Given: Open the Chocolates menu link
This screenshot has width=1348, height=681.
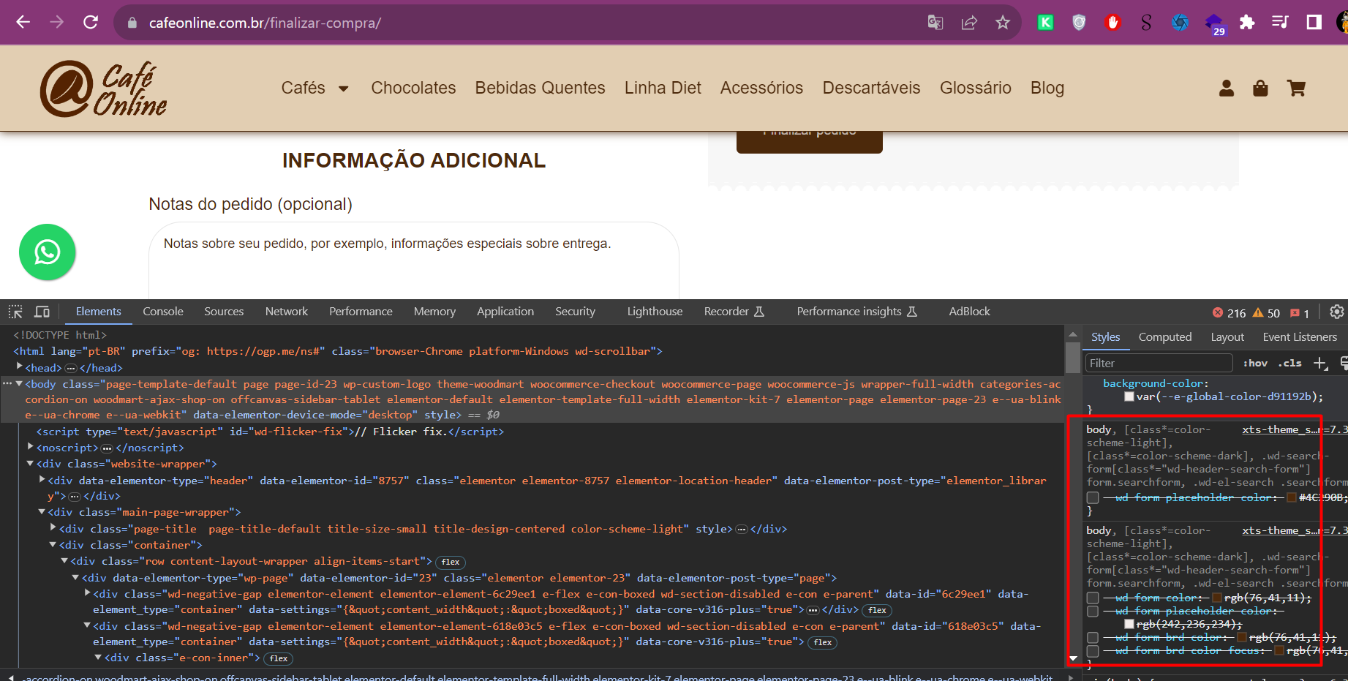Looking at the screenshot, I should 413,89.
